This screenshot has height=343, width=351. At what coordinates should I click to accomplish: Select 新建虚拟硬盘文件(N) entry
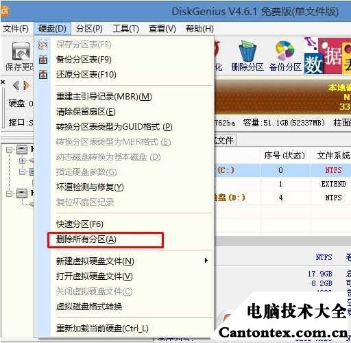[x=95, y=261]
